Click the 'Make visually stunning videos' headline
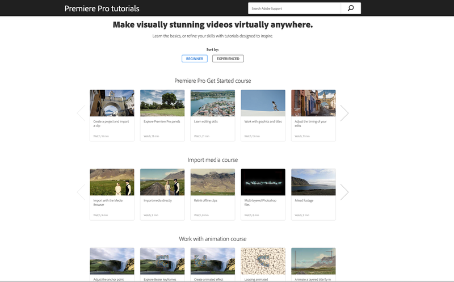The height and width of the screenshot is (282, 454). coord(213,24)
